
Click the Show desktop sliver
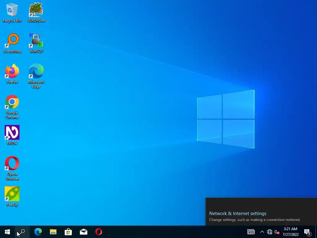(316, 232)
